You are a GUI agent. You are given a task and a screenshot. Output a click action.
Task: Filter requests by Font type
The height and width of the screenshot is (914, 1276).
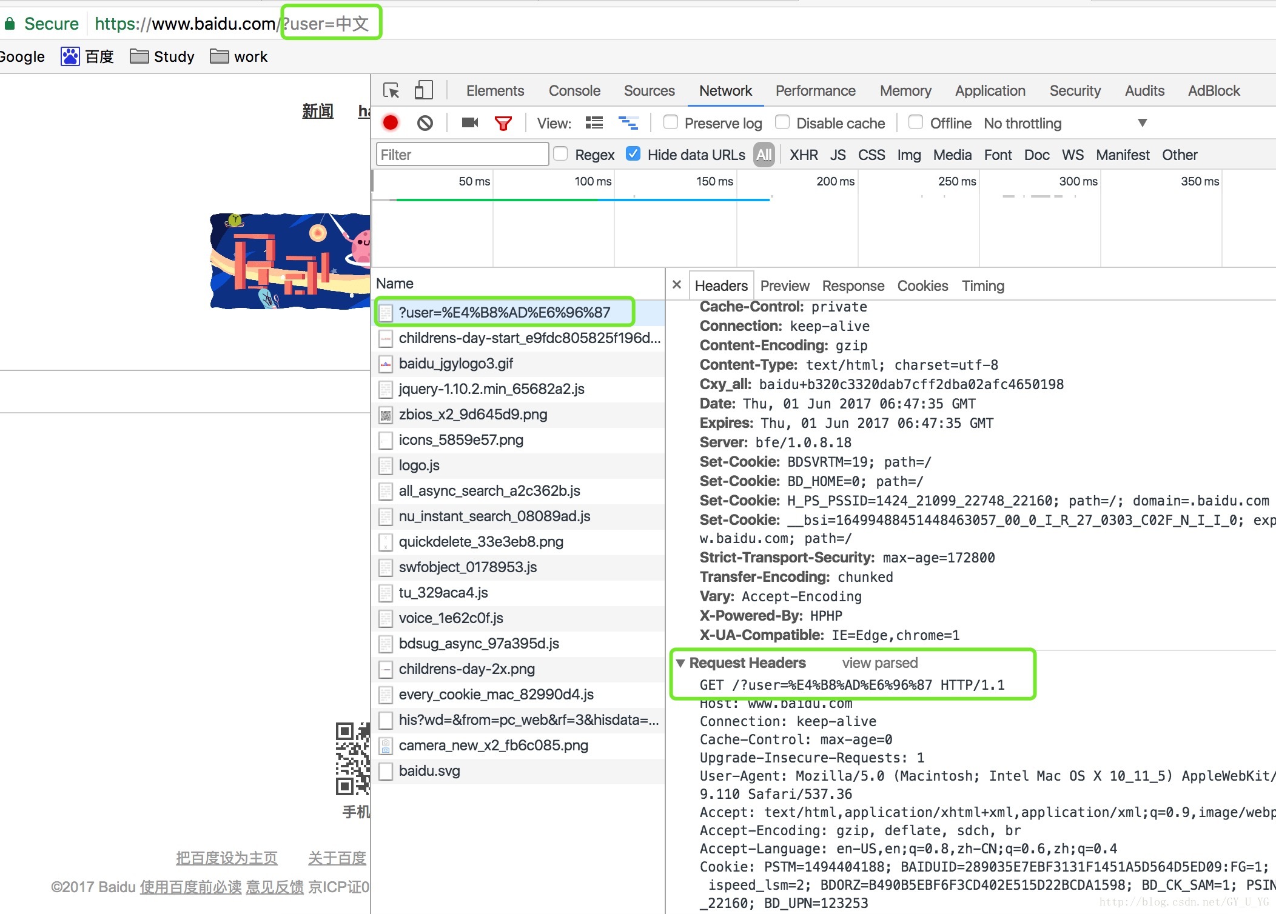[998, 155]
